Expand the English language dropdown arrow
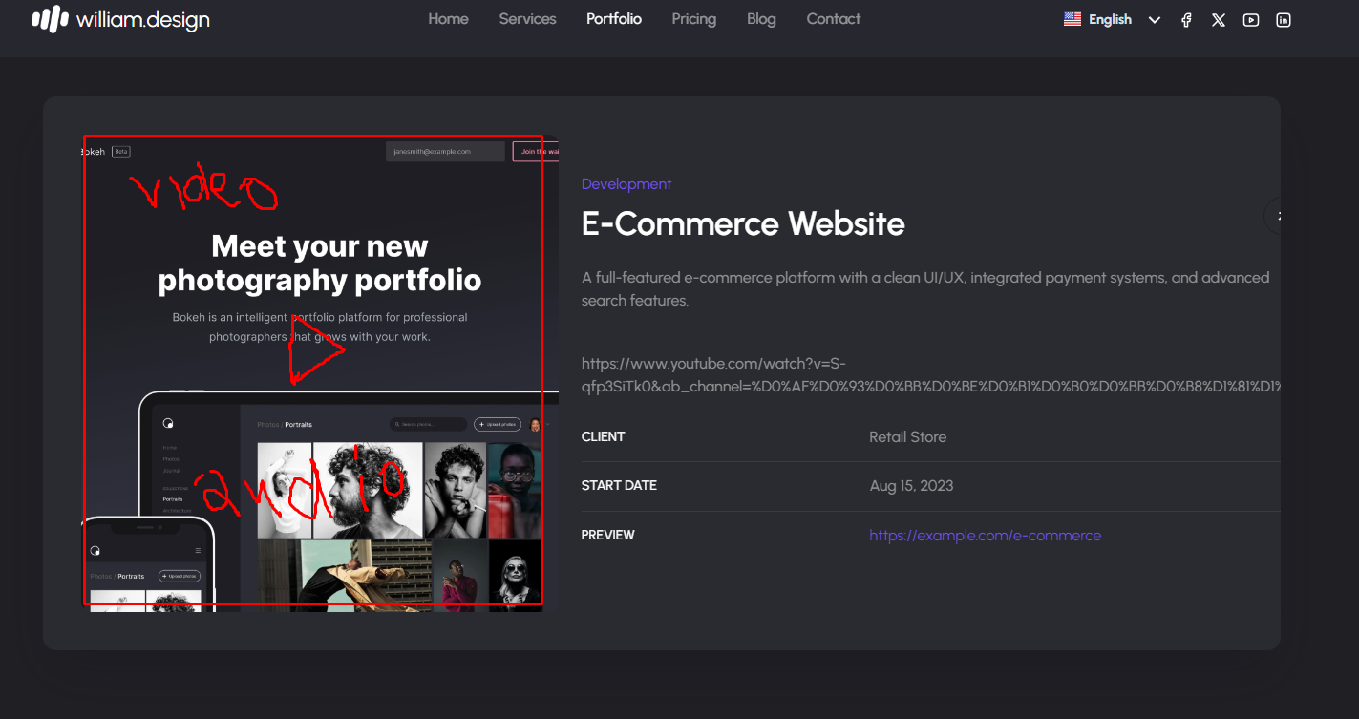This screenshot has height=719, width=1359. pyautogui.click(x=1155, y=20)
